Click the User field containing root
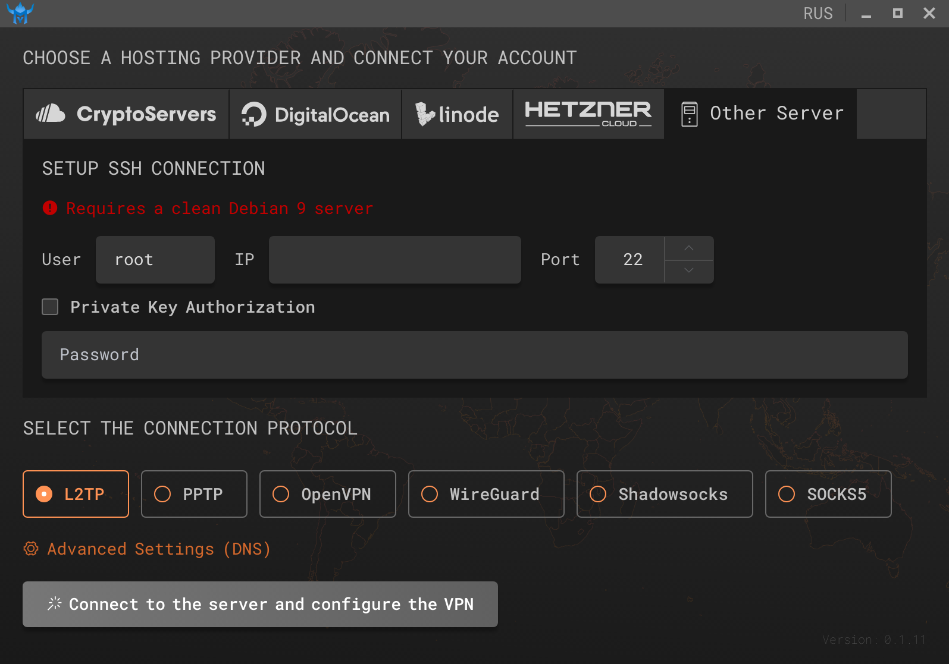Screen dimensions: 949x664 (x=155, y=260)
